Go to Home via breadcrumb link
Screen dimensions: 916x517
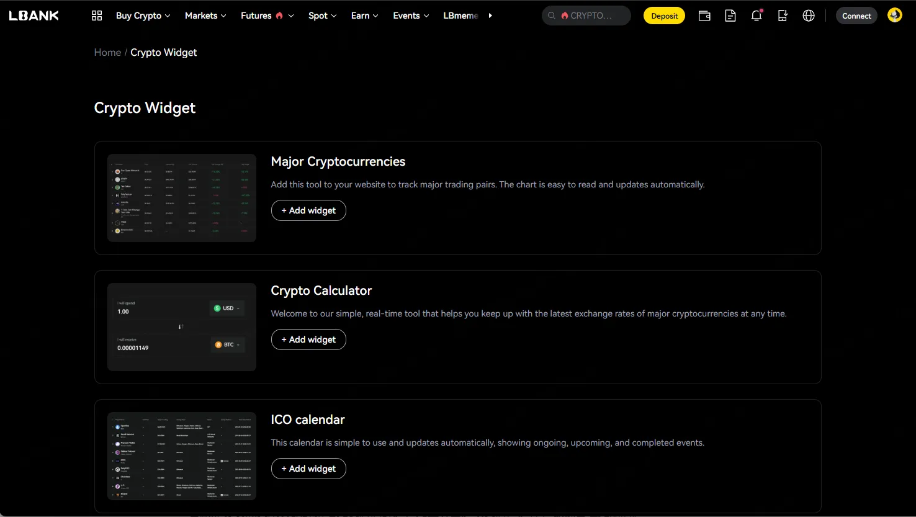coord(107,53)
